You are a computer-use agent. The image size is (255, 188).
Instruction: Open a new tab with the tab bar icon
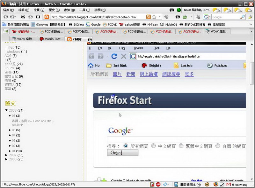coord(5,31)
